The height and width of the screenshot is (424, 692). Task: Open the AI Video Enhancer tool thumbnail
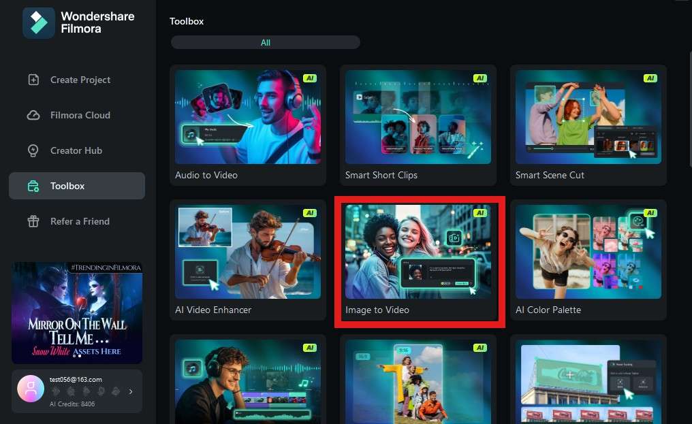(248, 252)
